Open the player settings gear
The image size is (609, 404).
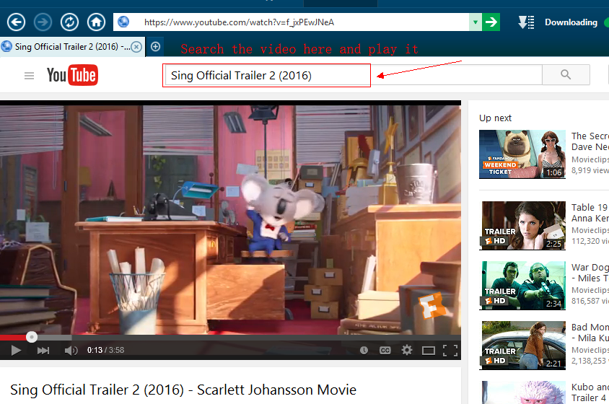tap(407, 350)
